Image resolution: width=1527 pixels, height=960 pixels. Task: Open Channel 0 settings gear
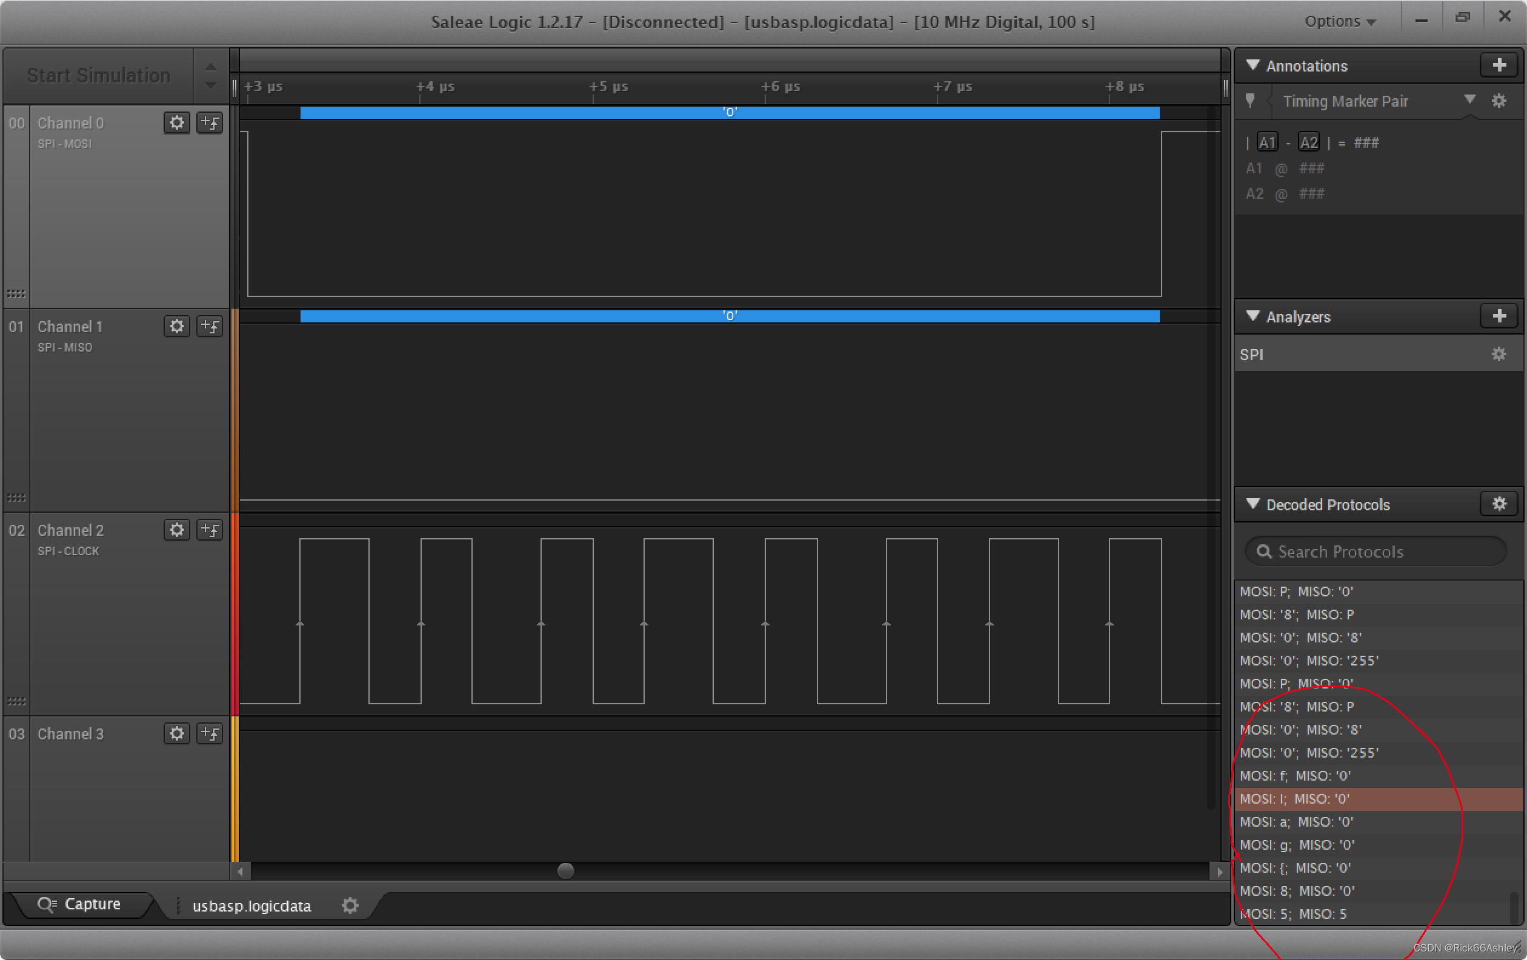pos(176,122)
